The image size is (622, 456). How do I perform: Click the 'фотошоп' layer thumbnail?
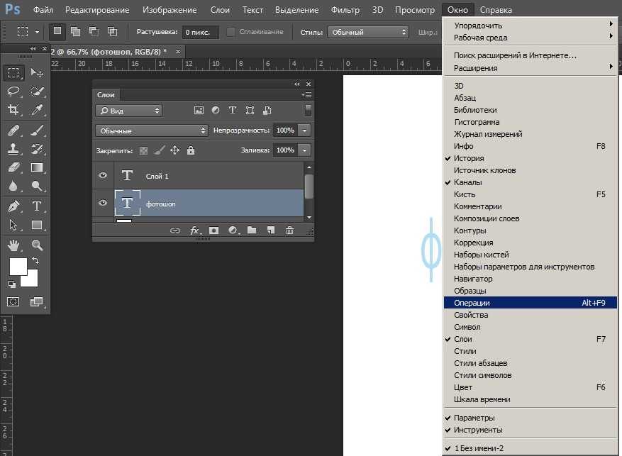[x=128, y=203]
